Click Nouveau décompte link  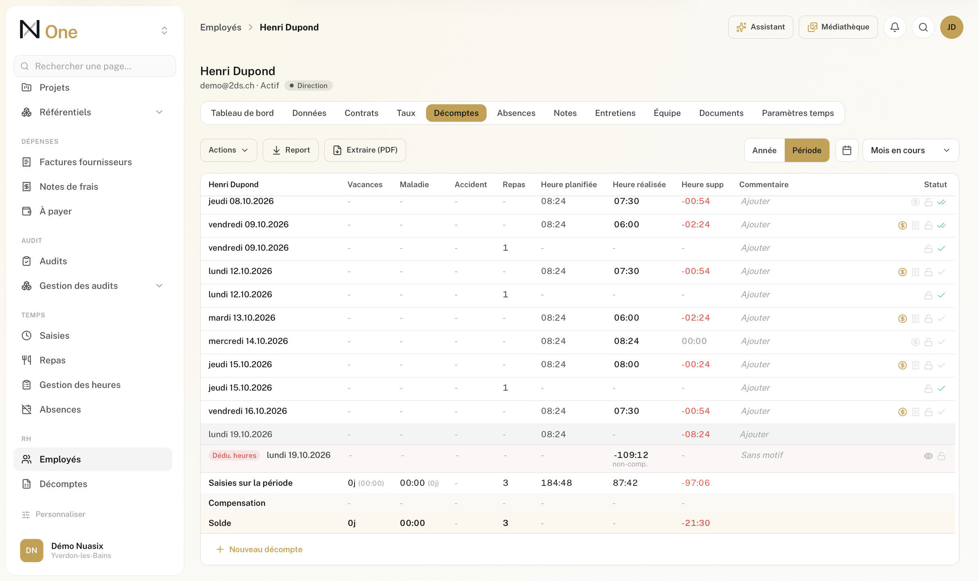(x=259, y=549)
